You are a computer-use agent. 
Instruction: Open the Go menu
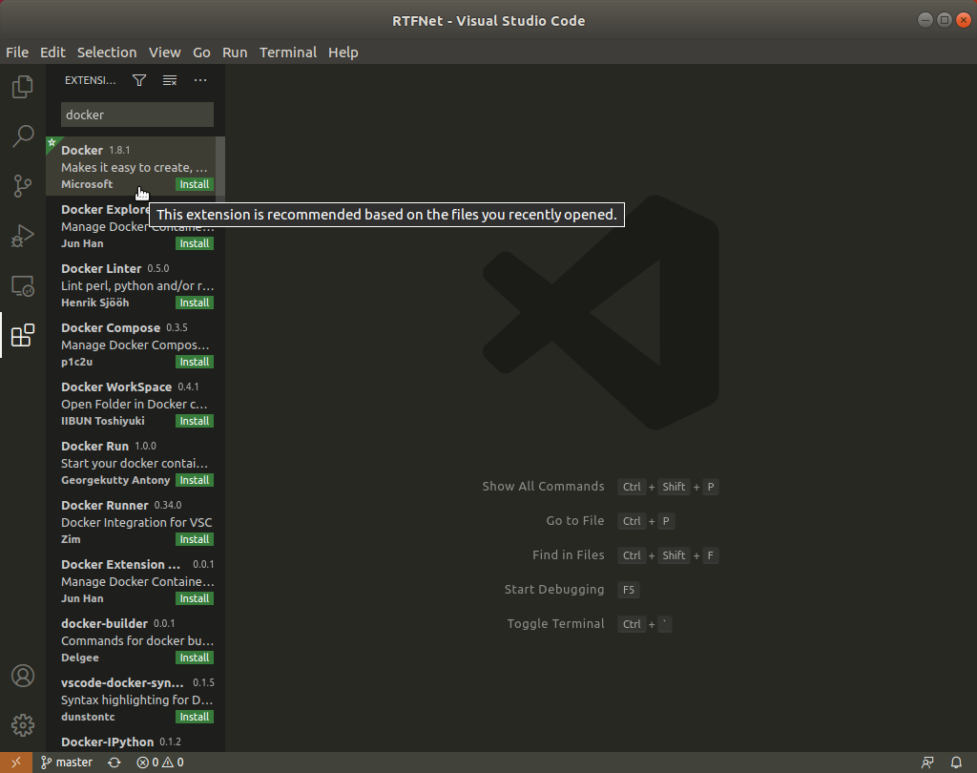[x=201, y=52]
